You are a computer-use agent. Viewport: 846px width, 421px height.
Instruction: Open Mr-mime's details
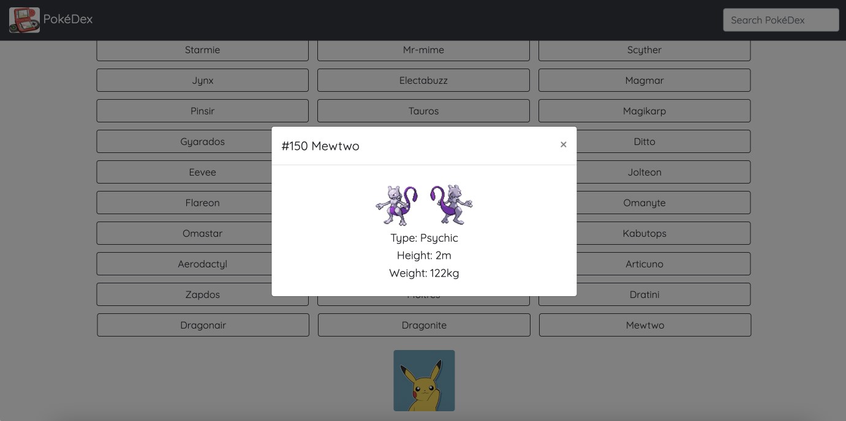coord(423,50)
